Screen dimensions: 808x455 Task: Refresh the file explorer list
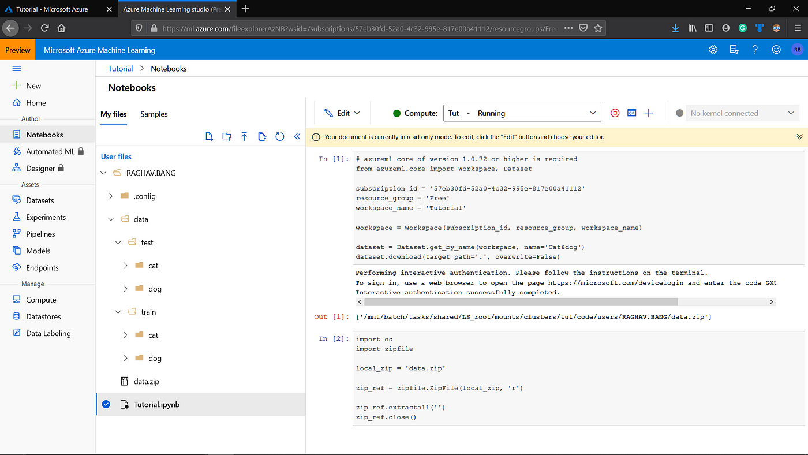pyautogui.click(x=280, y=136)
